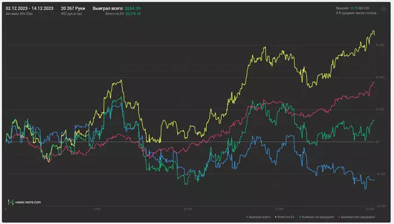This screenshot has width=394, height=224.
Task: Click the Винрейт 4.73 бб/100 stat
Action: (352, 8)
